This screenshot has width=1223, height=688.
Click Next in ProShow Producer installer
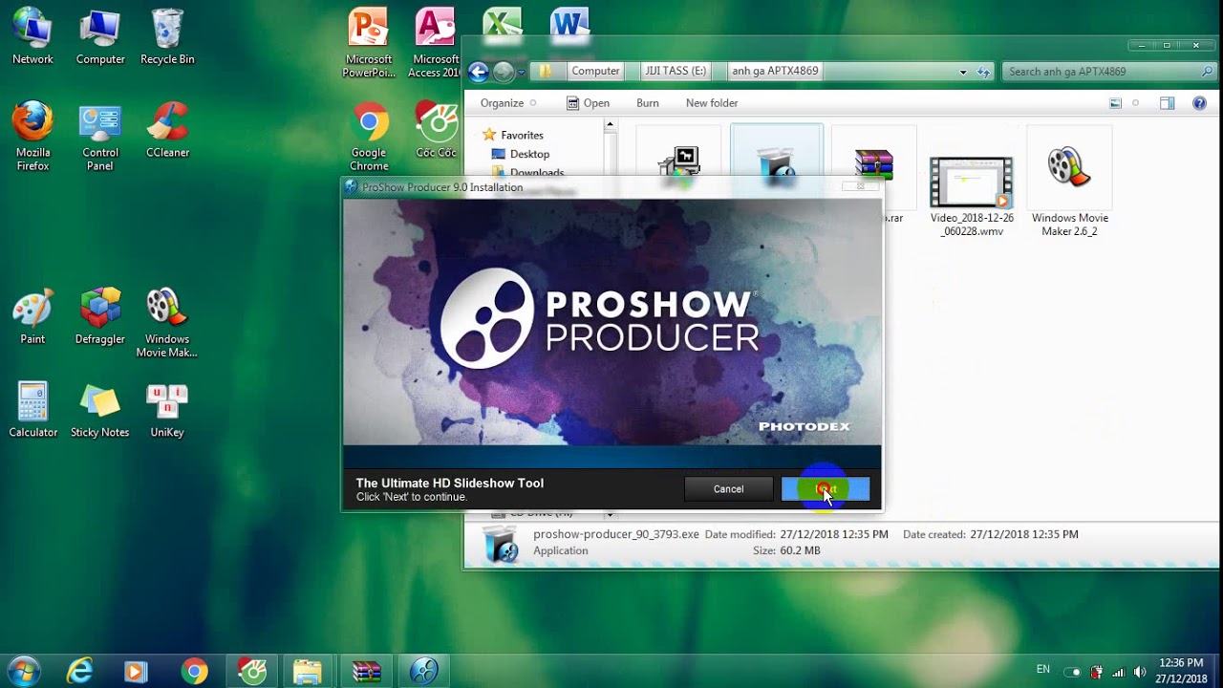826,489
